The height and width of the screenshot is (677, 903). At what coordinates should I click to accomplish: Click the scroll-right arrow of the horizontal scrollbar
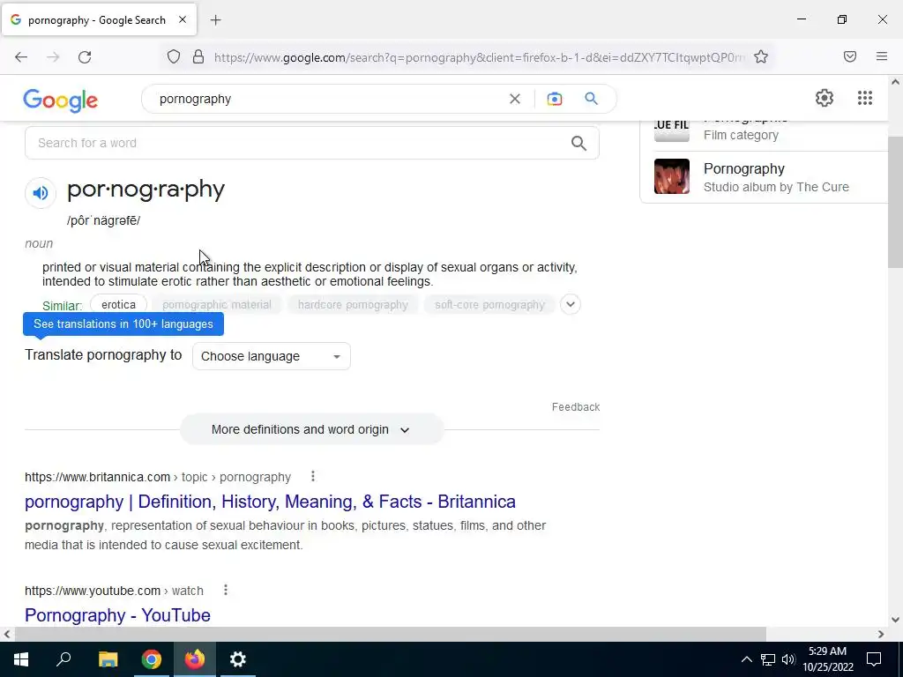pyautogui.click(x=881, y=634)
